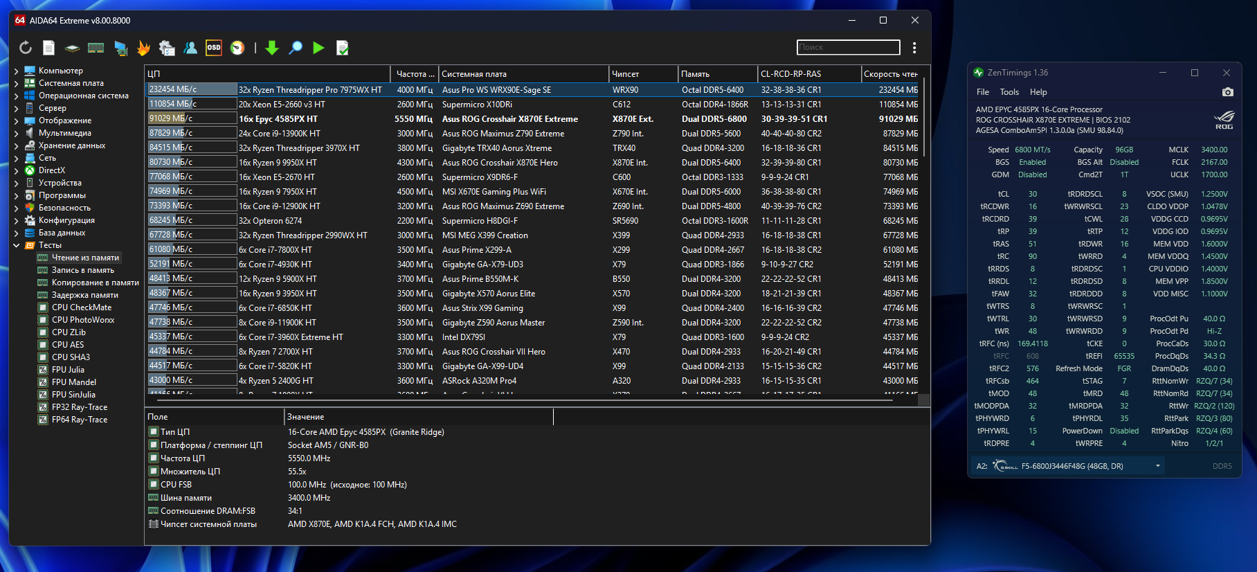Take screenshot with ZenTimings camera icon

1227,92
